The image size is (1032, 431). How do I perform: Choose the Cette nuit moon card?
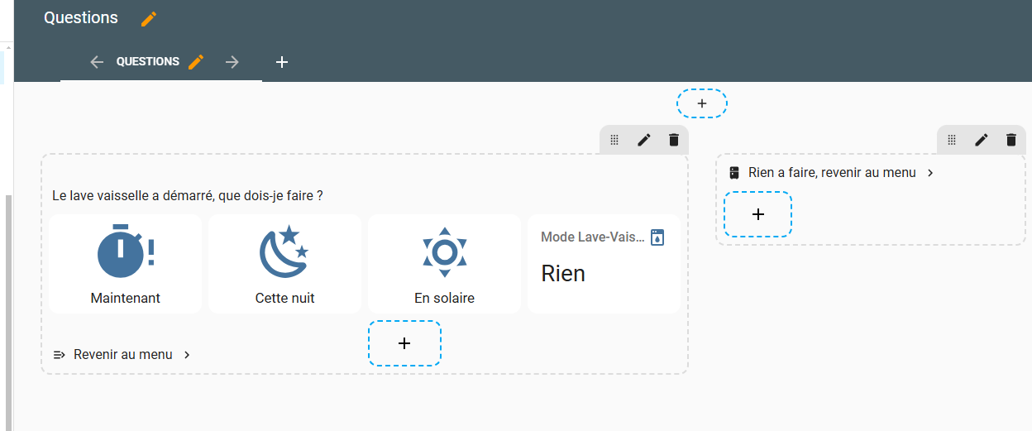click(x=284, y=264)
